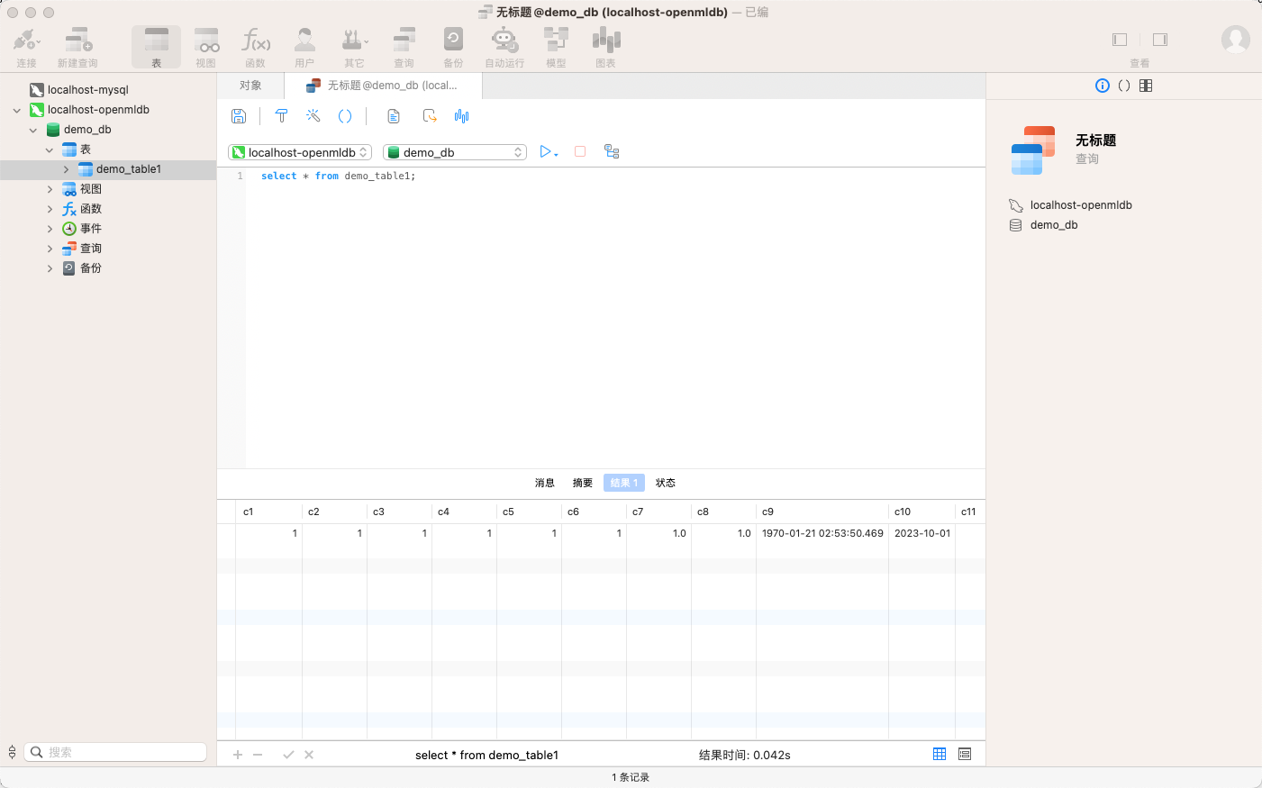Viewport: 1262px width, 788px height.
Task: Expand the 备份 (Backup) tree node
Action: 50,268
